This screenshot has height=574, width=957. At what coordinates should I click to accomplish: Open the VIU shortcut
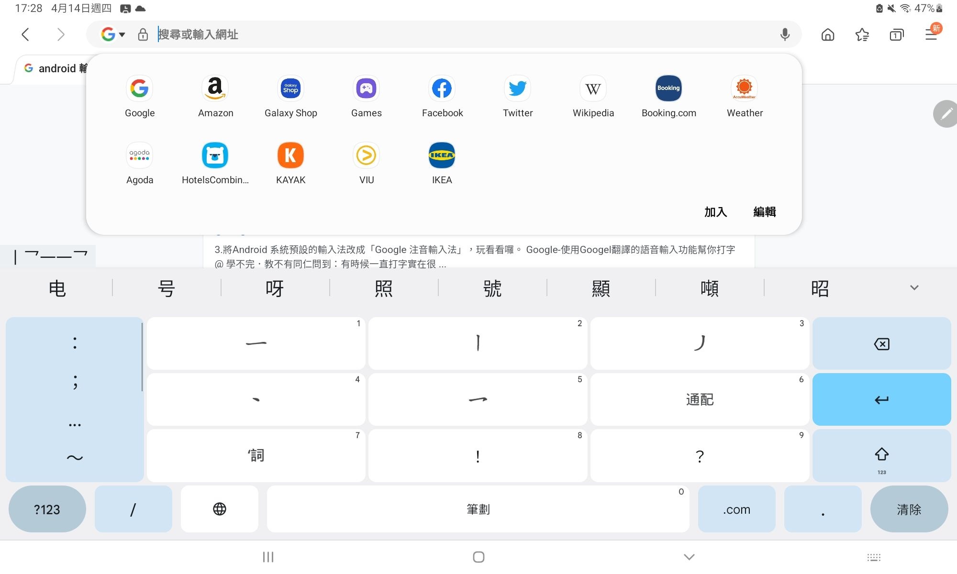tap(366, 164)
